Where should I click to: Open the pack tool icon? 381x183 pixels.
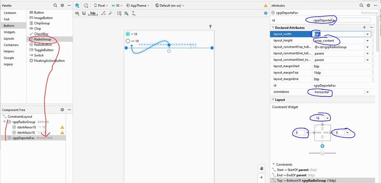point(119,13)
